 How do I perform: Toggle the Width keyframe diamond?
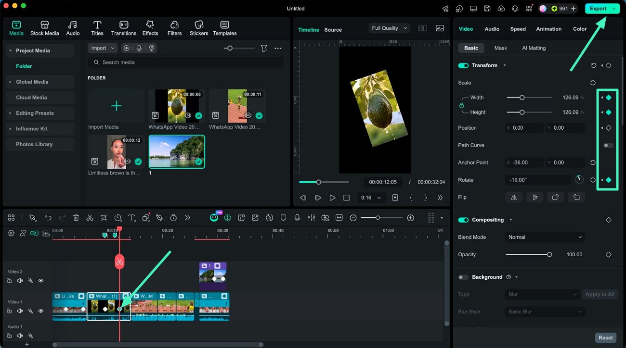coord(609,98)
